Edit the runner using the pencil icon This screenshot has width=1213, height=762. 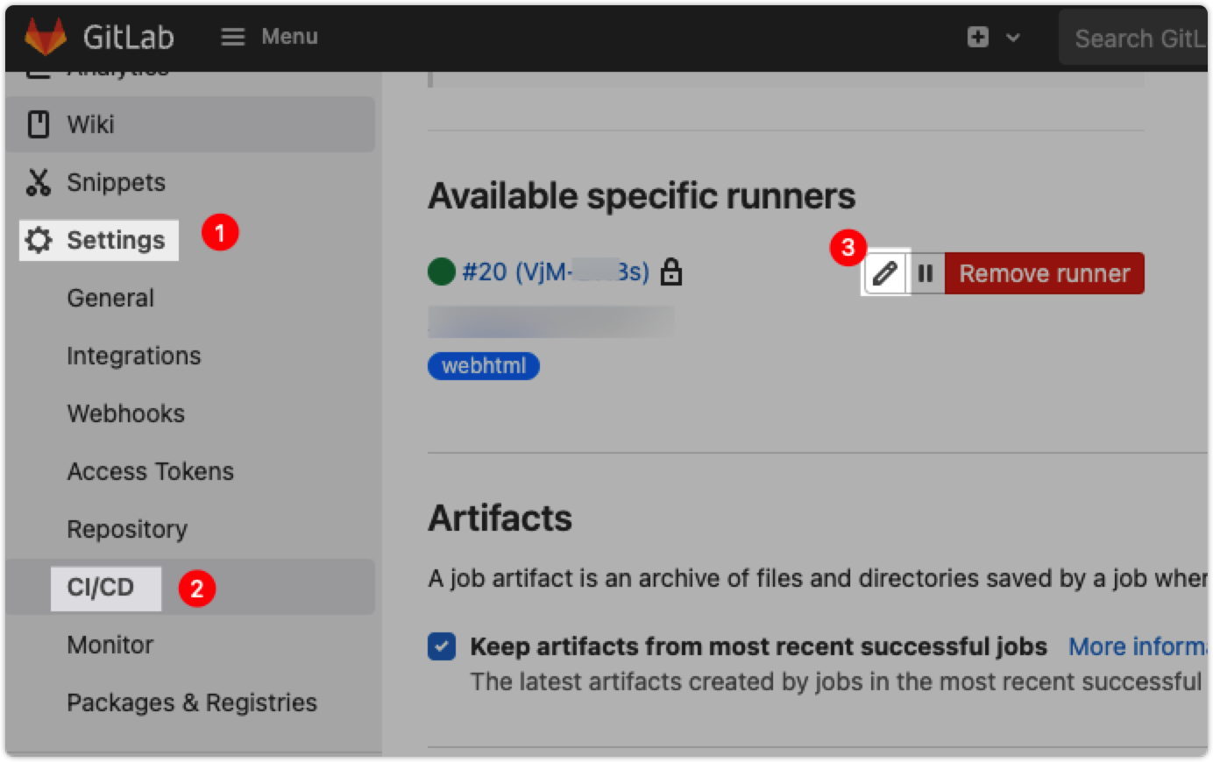point(885,273)
